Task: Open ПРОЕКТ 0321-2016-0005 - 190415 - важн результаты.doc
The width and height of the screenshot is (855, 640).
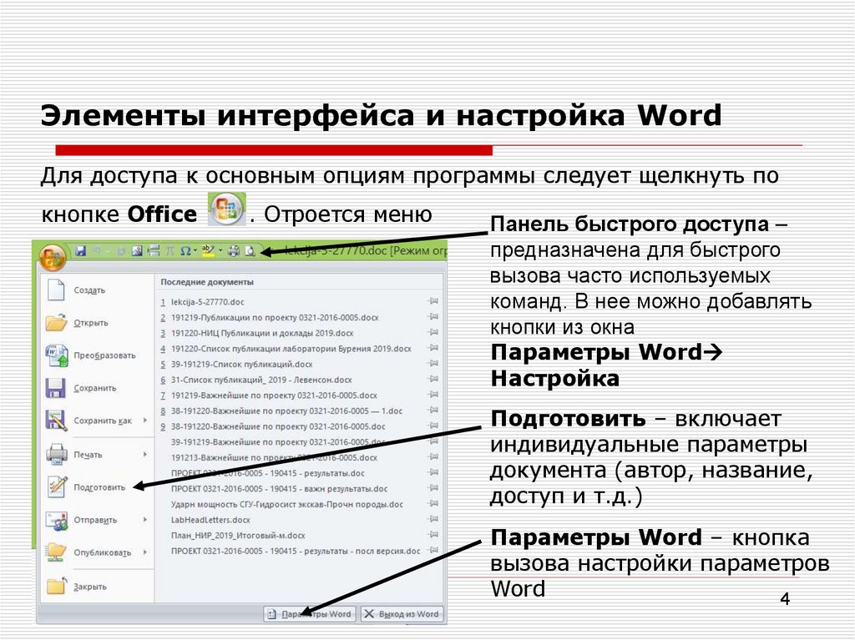Action: (279, 488)
